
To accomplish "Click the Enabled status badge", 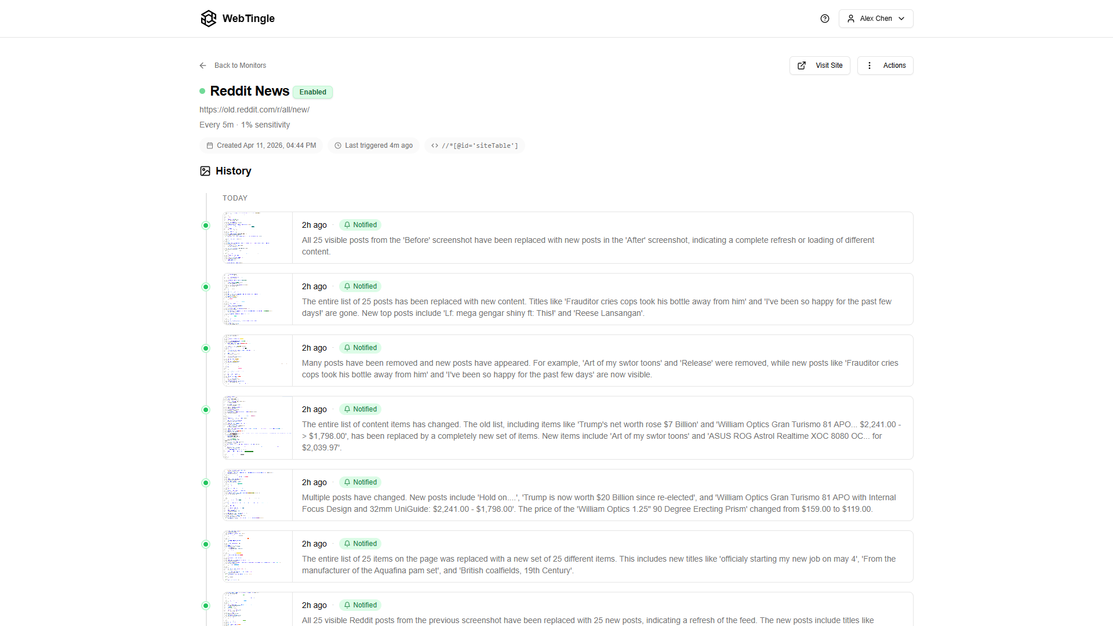I will pos(312,92).
